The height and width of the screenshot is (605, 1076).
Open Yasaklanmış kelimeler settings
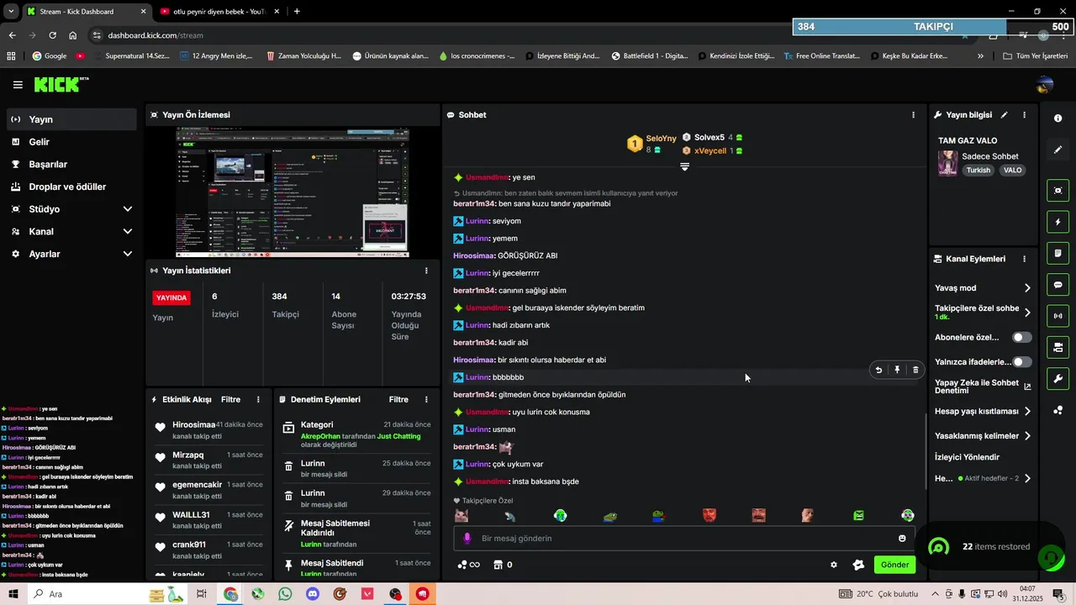[983, 436]
